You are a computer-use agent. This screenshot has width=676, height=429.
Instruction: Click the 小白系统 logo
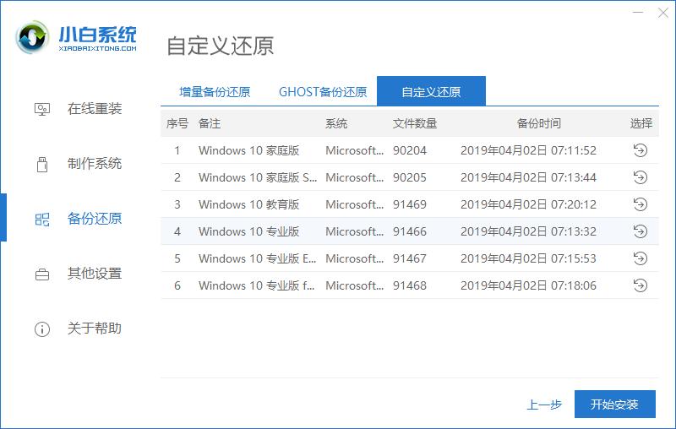click(76, 37)
